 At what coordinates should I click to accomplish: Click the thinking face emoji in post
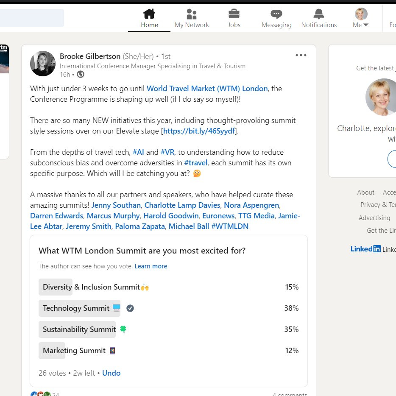[197, 173]
